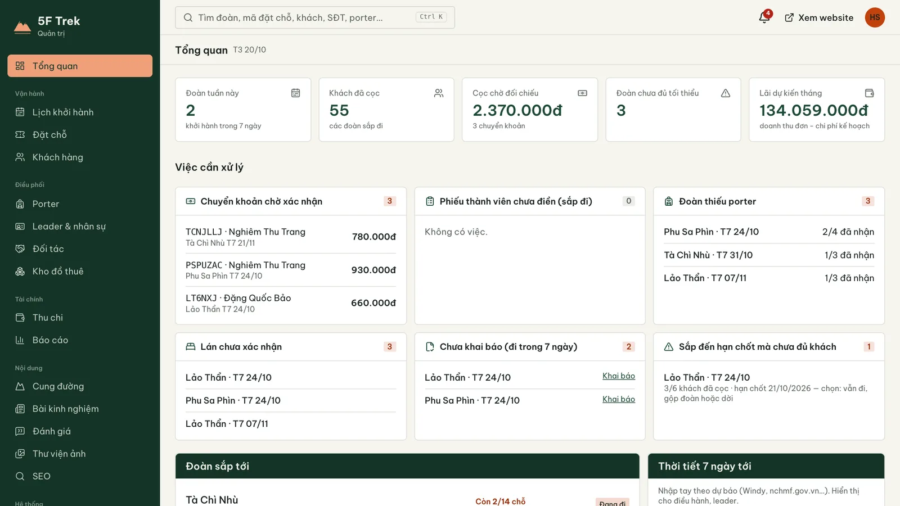The width and height of the screenshot is (900, 506).
Task: Select Phu Sa Phìn T7 24/10 missing porter row
Action: tap(769, 232)
